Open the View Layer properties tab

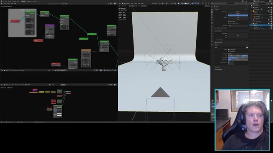pos(212,15)
